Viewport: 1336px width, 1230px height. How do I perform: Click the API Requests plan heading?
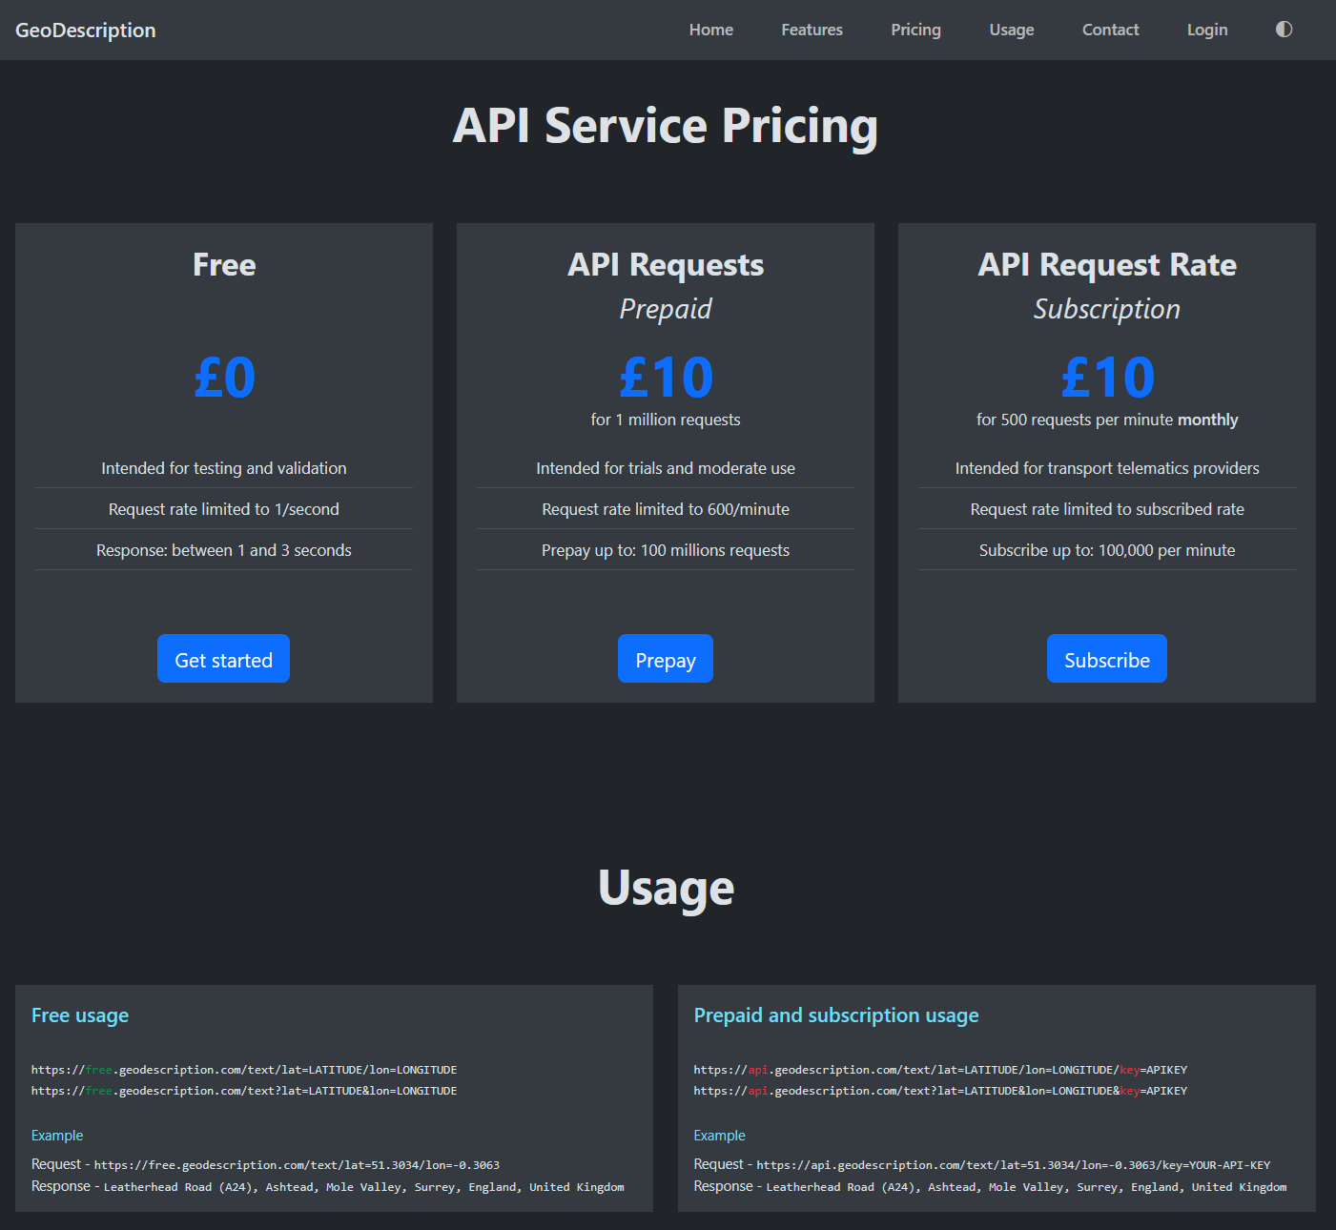coord(666,265)
